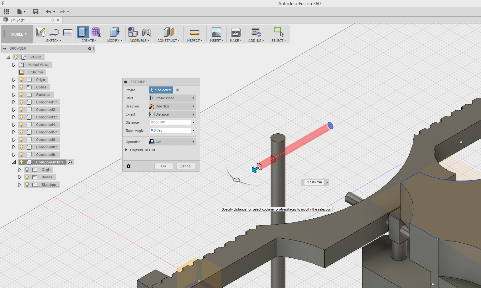This screenshot has width=481, height=288.
Task: Expand the Named Views node
Action: click(14, 65)
